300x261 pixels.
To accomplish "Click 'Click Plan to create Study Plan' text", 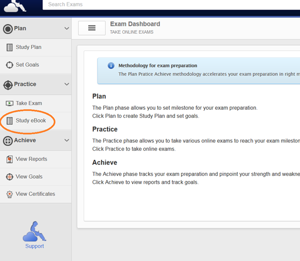I will click(146, 116).
